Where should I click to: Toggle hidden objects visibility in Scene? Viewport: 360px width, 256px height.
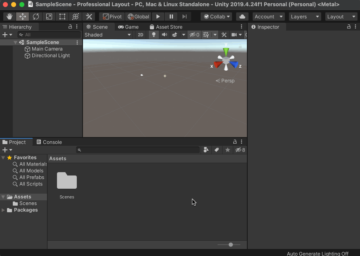pos(194,35)
